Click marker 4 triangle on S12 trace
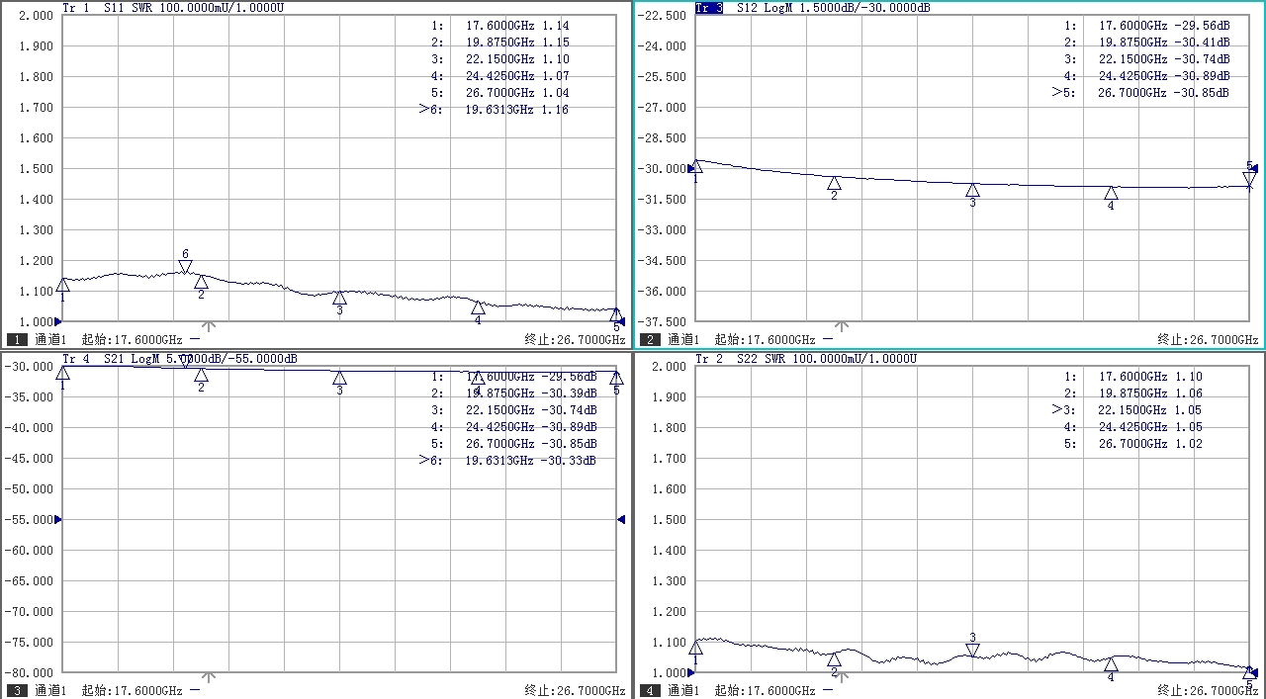 point(1111,194)
